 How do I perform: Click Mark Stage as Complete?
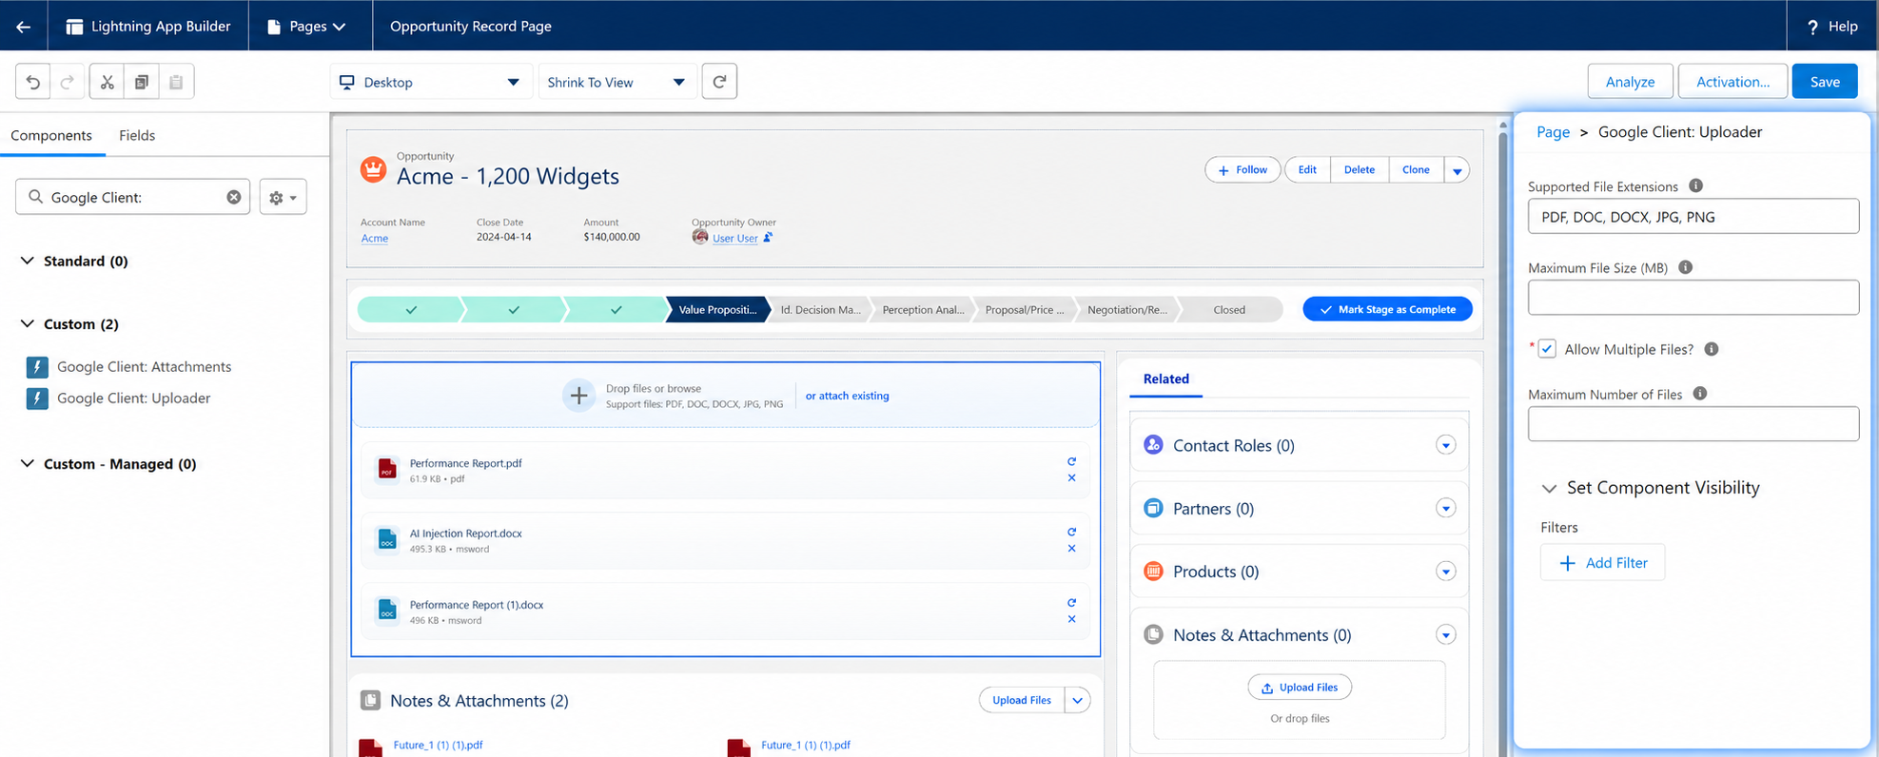pos(1387,309)
